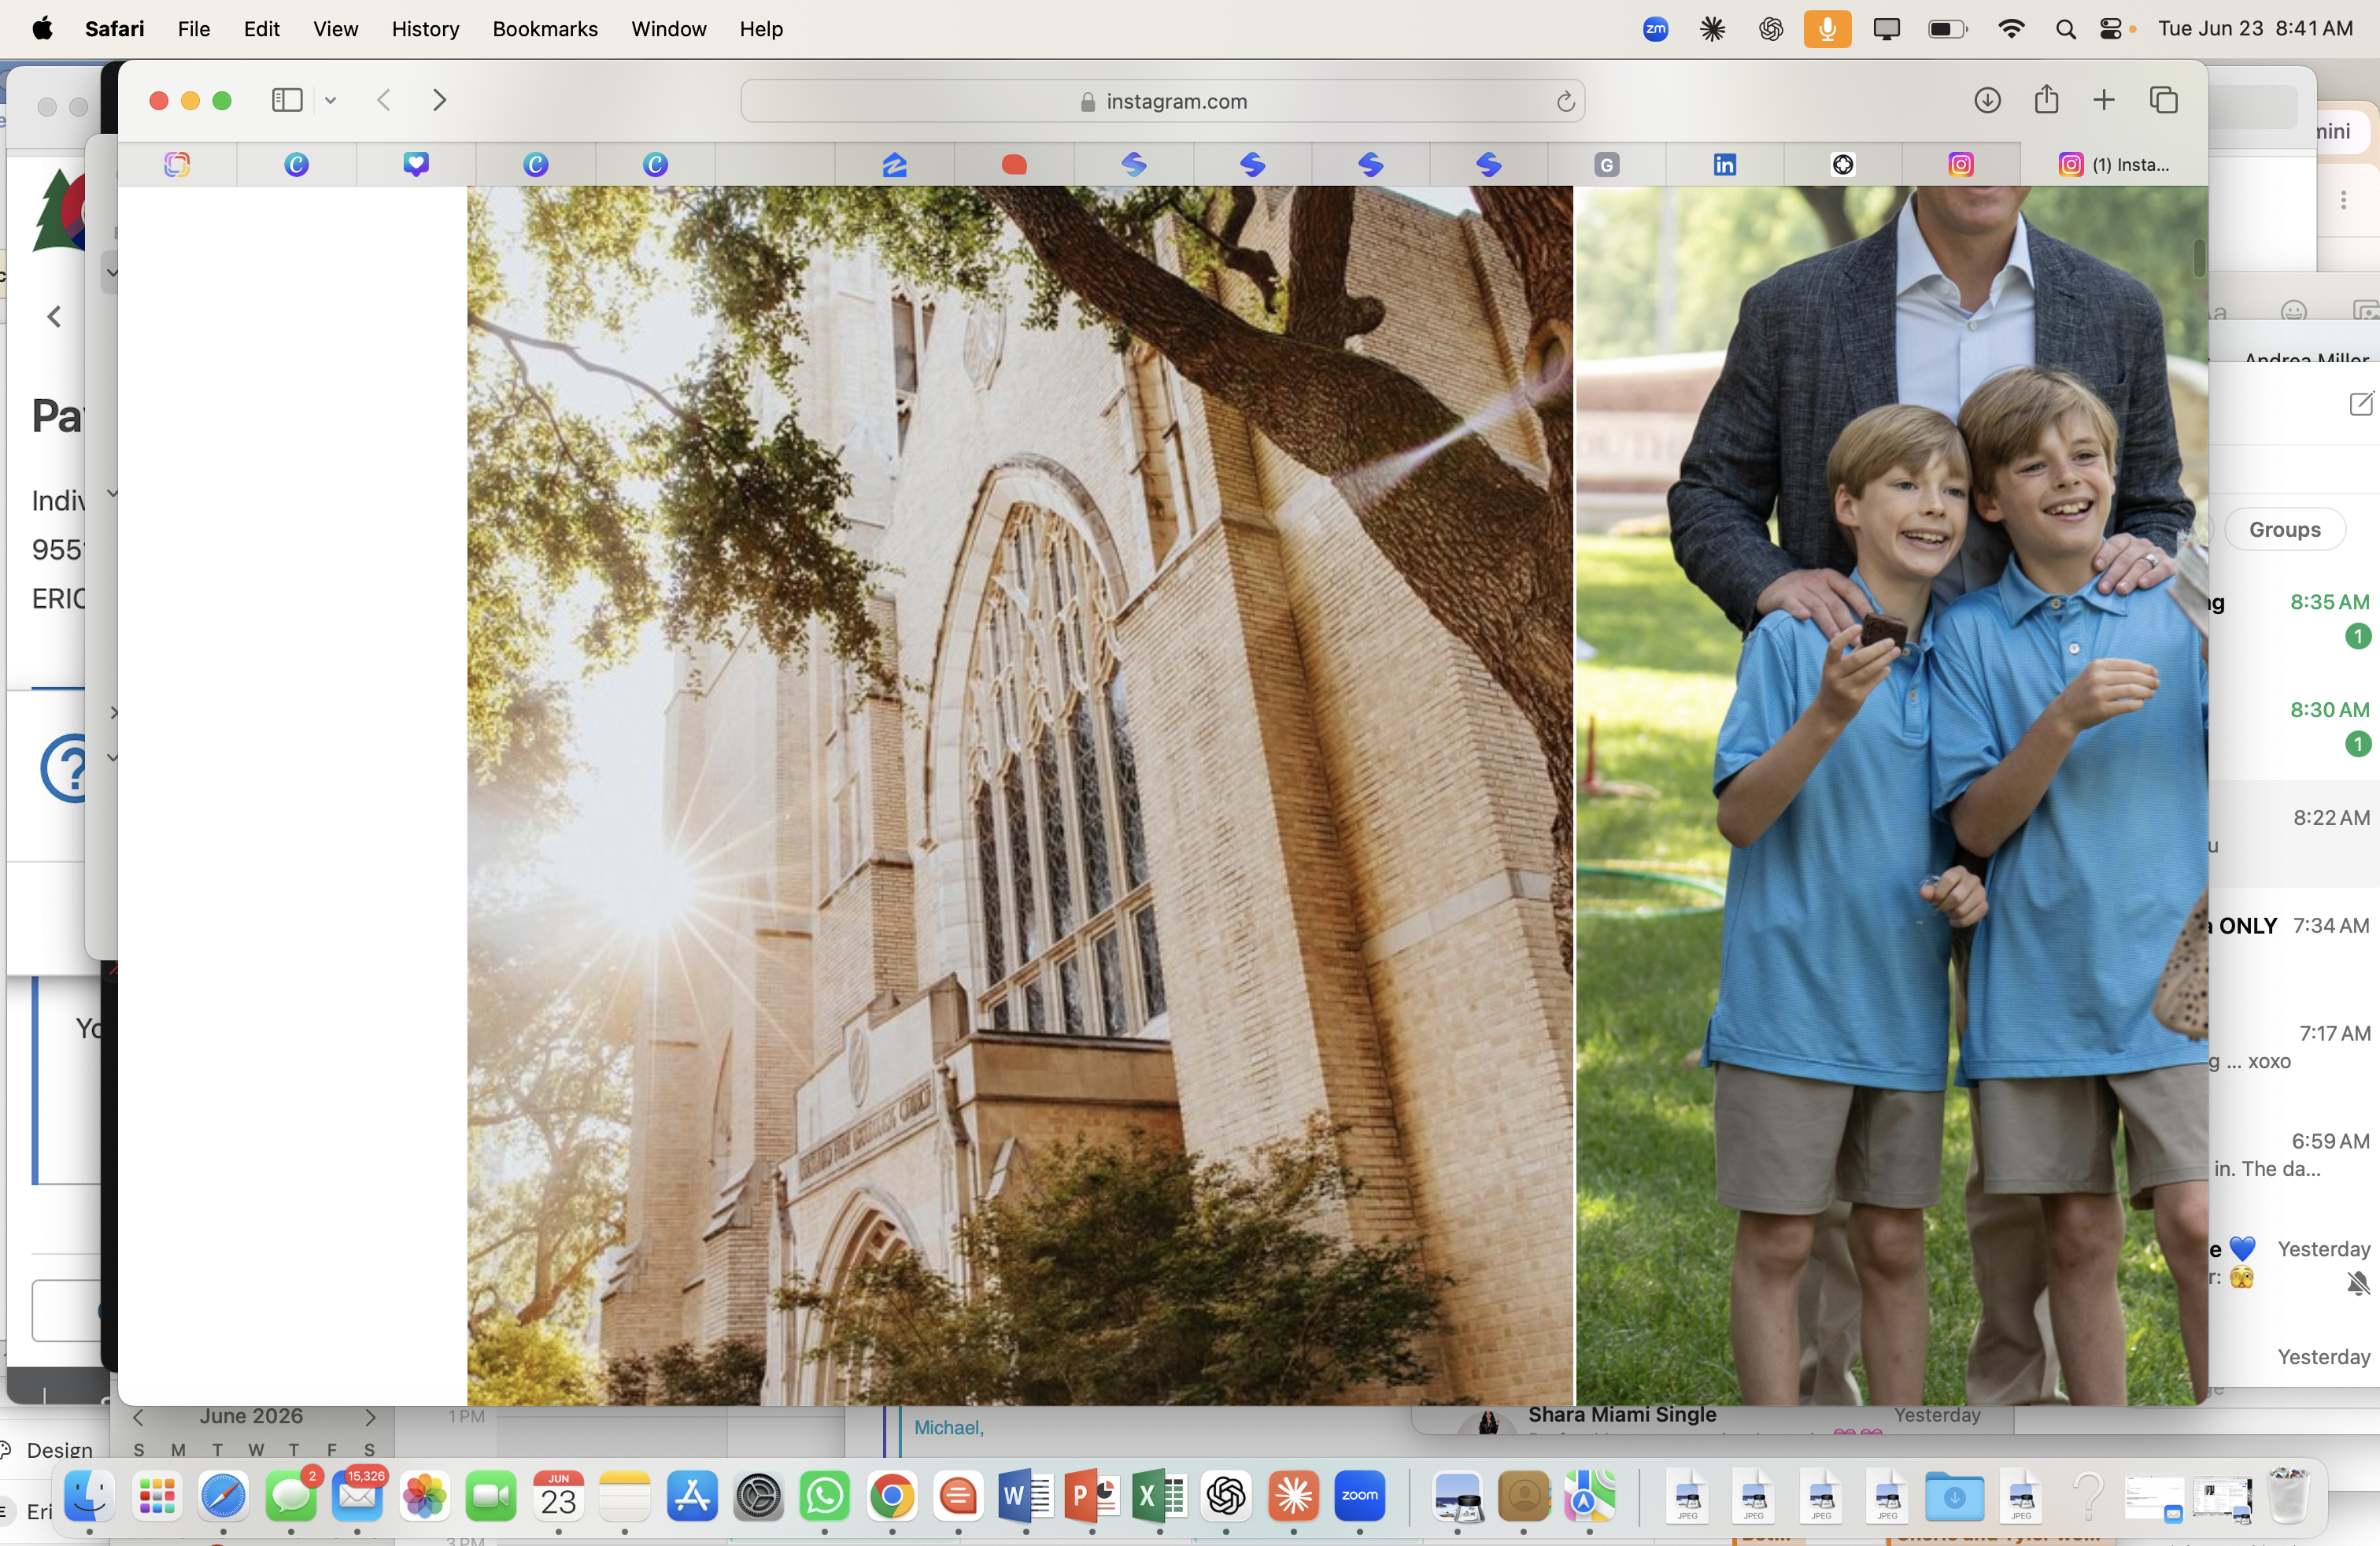Select Groups filter in WhatsApp window
Image resolution: width=2380 pixels, height=1546 pixels.
pos(2284,529)
